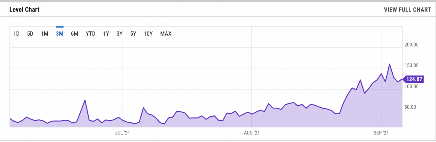Click the 124.07 current value label
This screenshot has height=142, width=436.
coord(414,79)
